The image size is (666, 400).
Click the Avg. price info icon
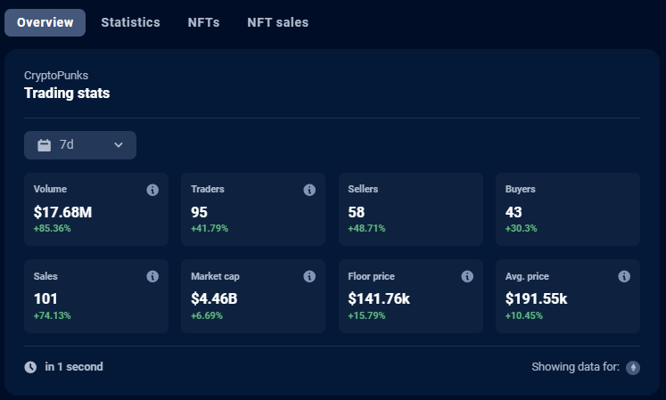[x=624, y=277]
